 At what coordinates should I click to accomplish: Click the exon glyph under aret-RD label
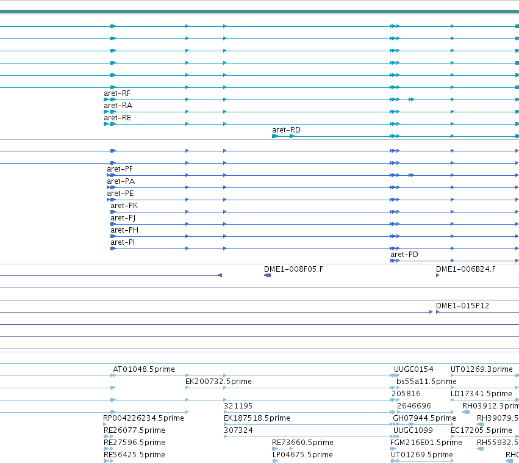click(274, 136)
